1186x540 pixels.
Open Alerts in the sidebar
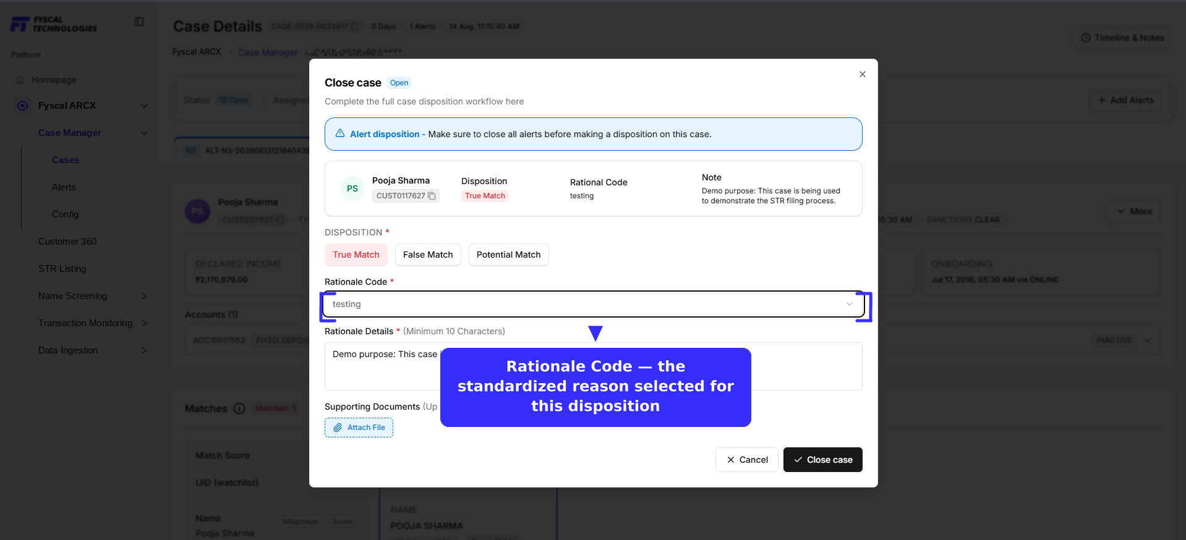click(x=64, y=187)
